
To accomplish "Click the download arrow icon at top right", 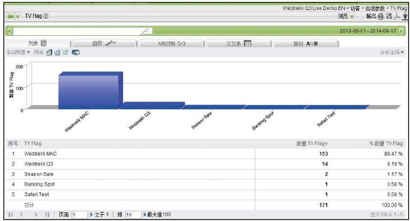I will click(406, 16).
